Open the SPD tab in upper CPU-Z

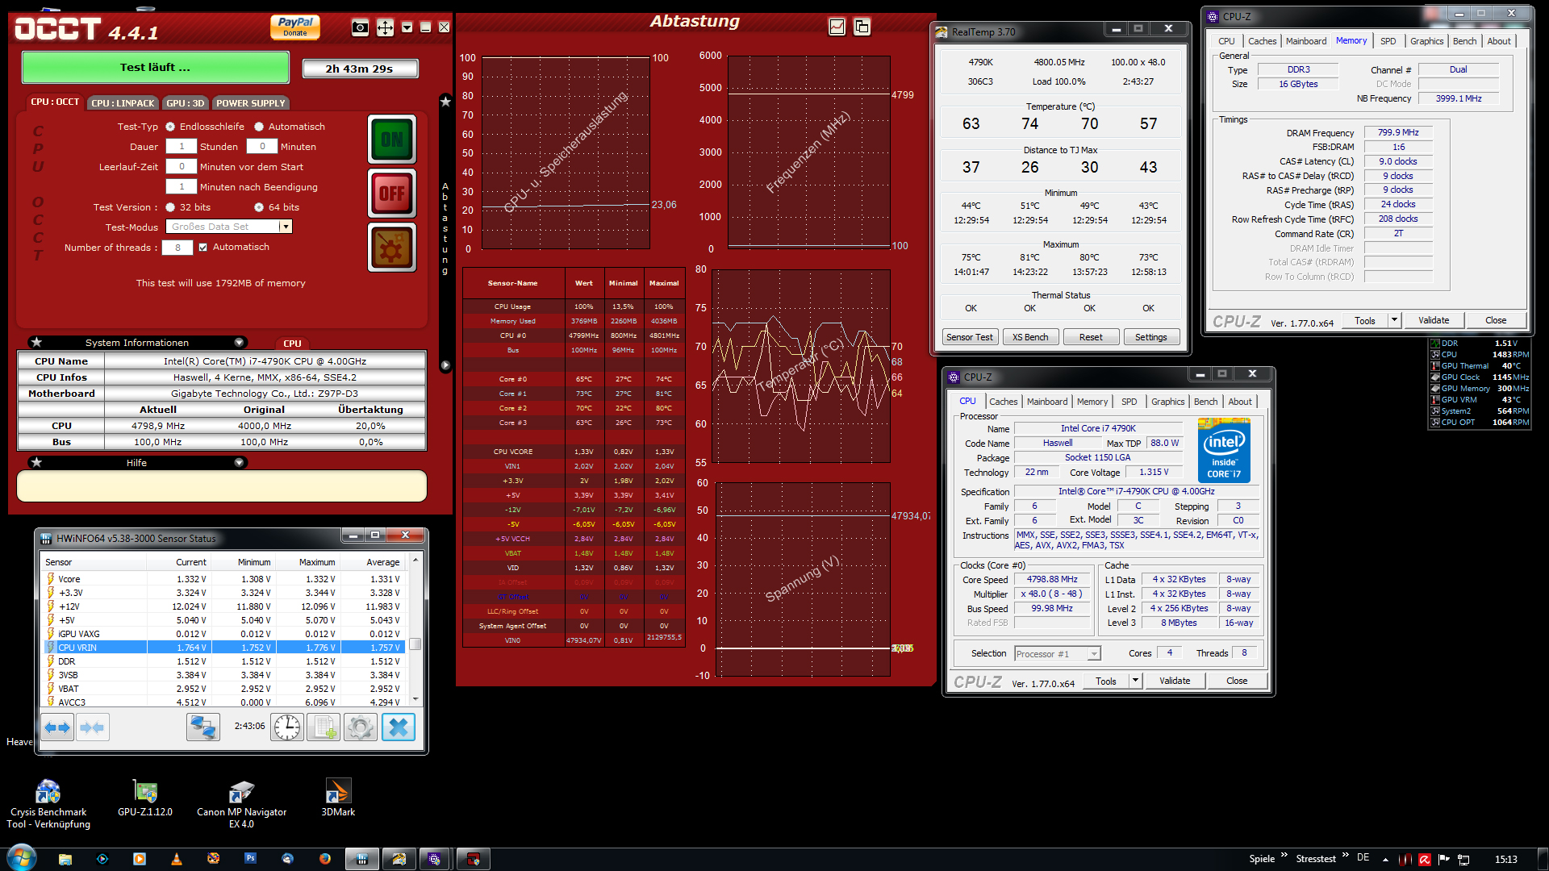coord(1388,41)
